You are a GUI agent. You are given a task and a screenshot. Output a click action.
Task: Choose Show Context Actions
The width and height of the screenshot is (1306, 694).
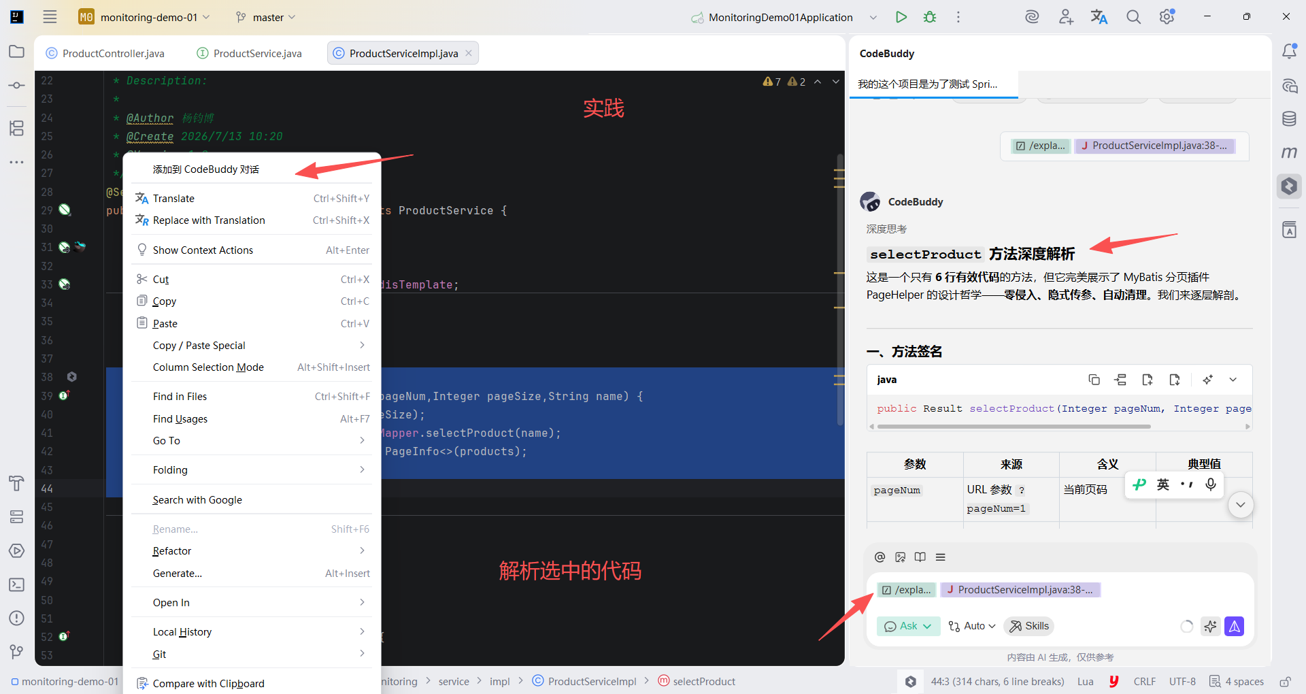coord(252,250)
